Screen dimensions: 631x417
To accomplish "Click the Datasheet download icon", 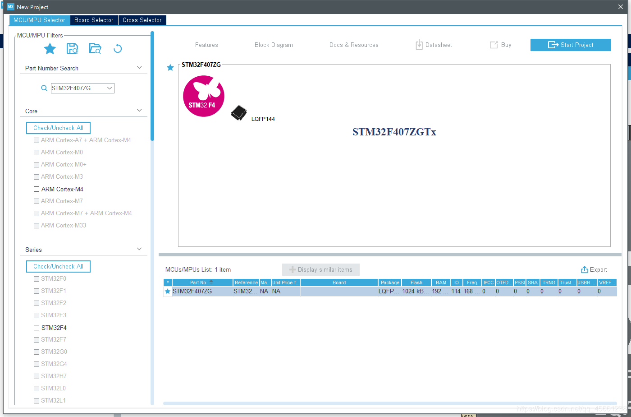I will pos(419,45).
